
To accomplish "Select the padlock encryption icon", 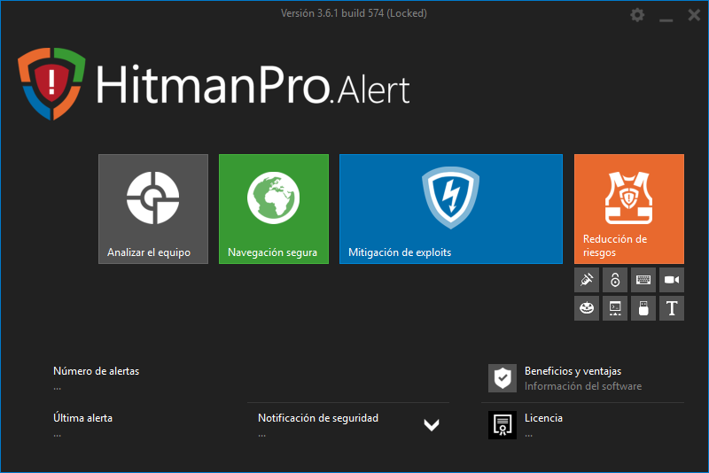I will 615,280.
